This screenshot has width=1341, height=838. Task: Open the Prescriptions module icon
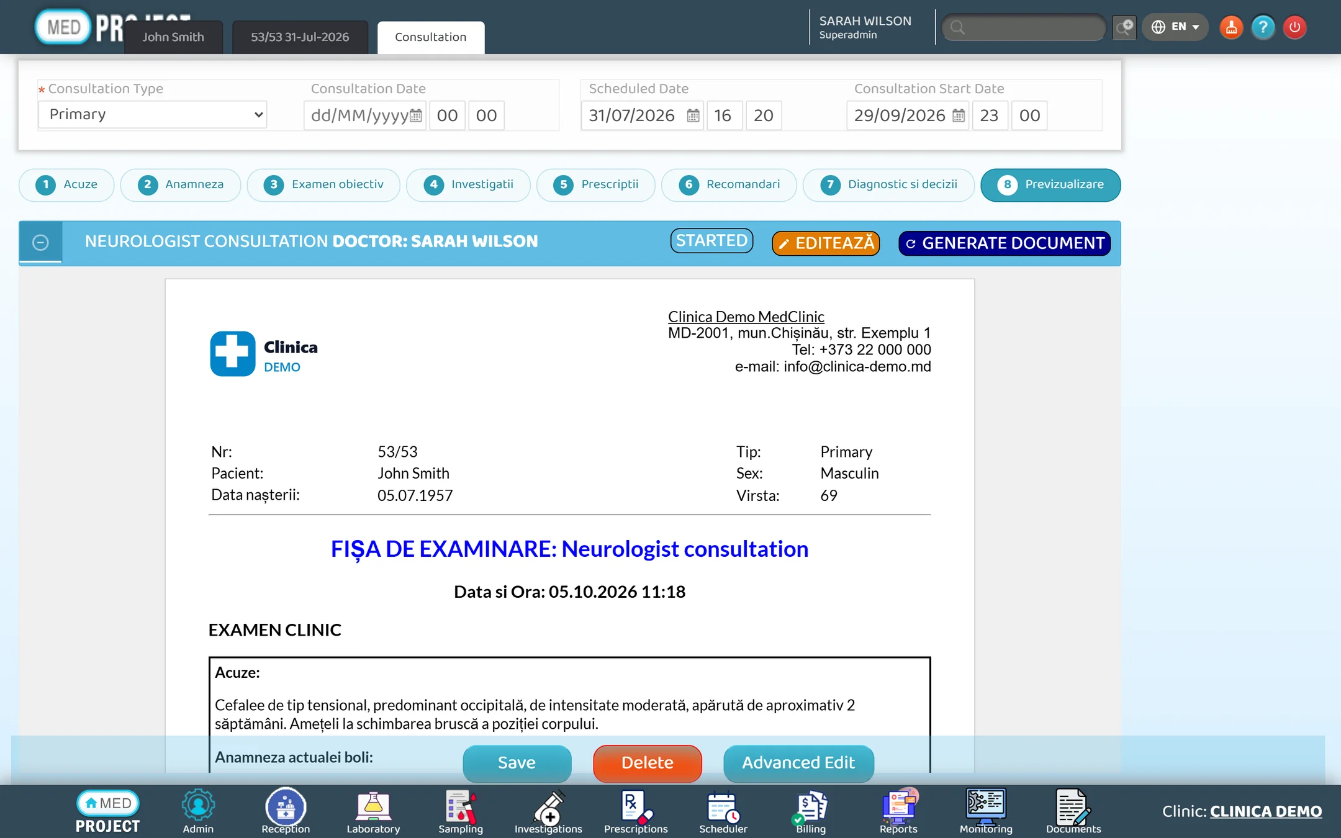[636, 811]
